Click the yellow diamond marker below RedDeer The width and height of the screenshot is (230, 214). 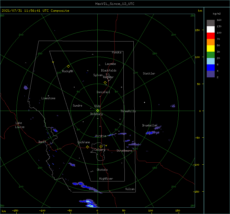click(x=105, y=83)
